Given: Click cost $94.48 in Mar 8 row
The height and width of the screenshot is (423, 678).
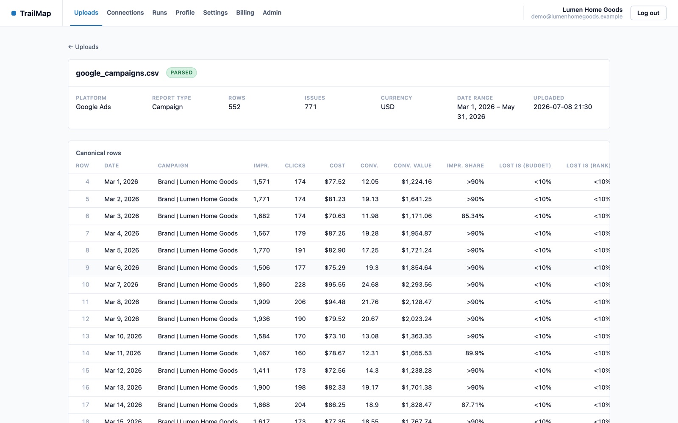Looking at the screenshot, I should pyautogui.click(x=335, y=302).
